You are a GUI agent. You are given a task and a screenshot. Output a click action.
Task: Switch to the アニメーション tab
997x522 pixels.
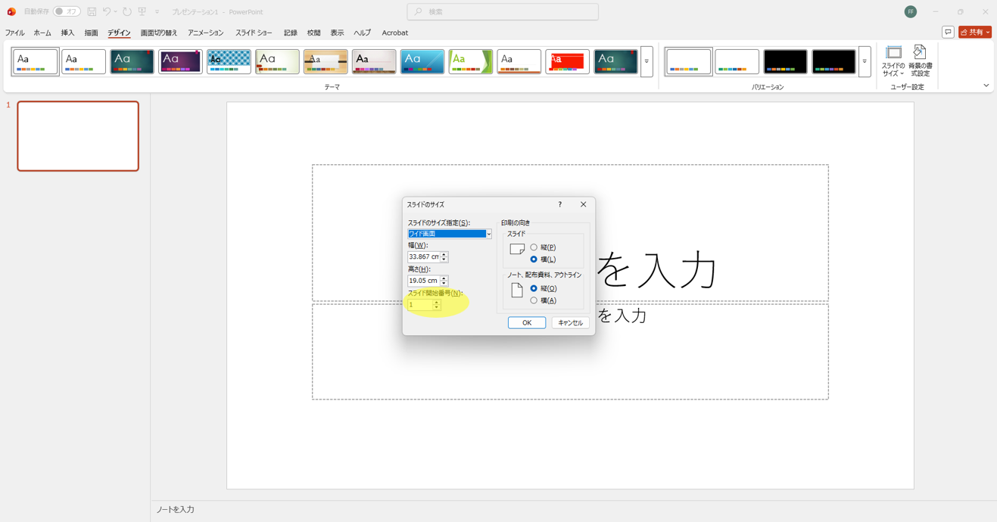(x=205, y=33)
